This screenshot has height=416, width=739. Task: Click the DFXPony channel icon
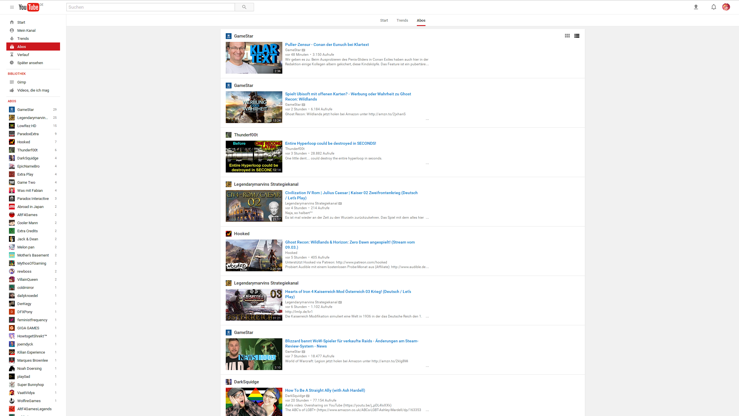pos(12,312)
